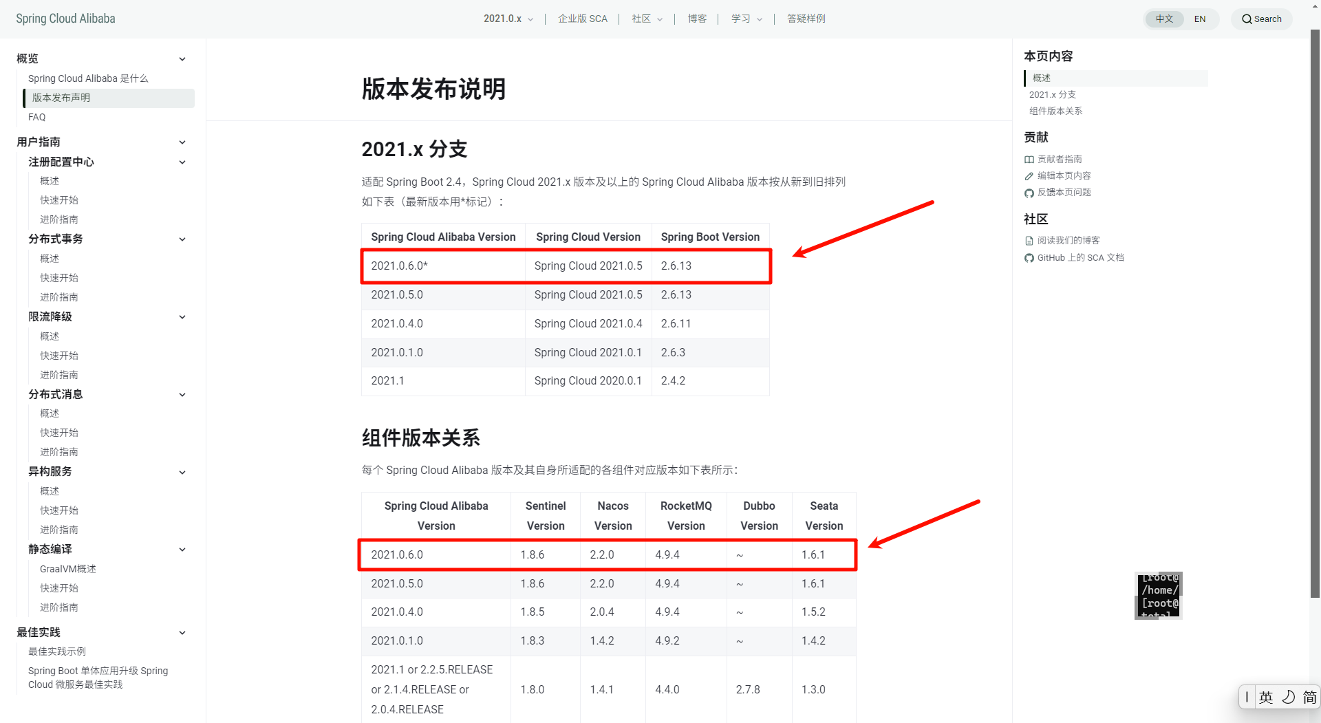The height and width of the screenshot is (723, 1321).
Task: Select 版本发布声明 in the sidebar
Action: click(109, 98)
